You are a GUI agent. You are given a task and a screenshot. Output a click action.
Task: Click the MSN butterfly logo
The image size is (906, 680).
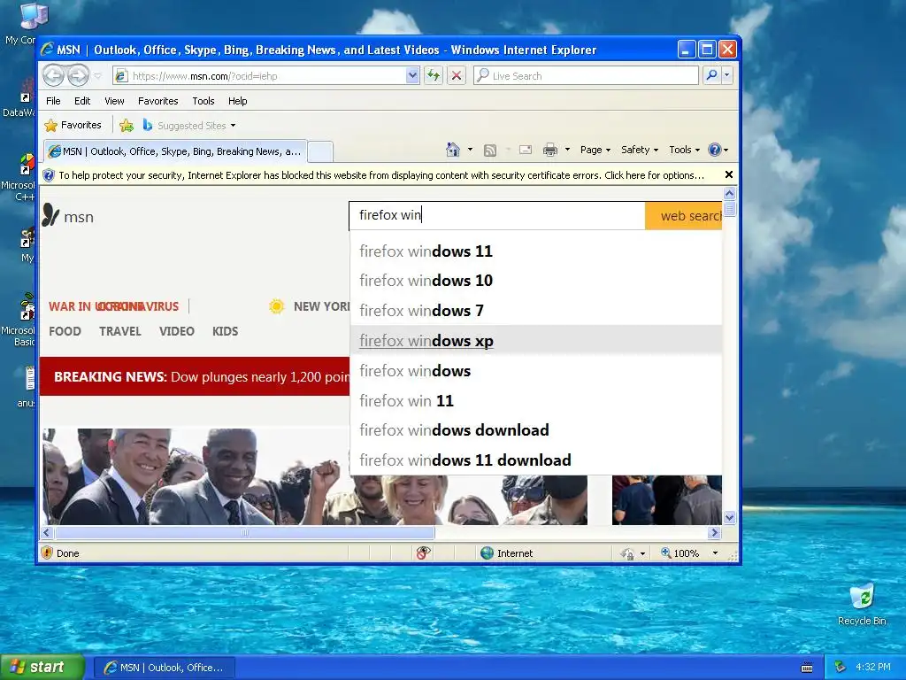pyautogui.click(x=50, y=215)
